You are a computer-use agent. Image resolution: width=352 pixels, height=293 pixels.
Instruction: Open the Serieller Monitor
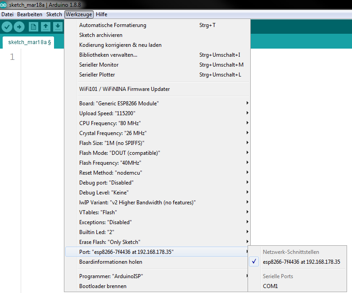[99, 65]
